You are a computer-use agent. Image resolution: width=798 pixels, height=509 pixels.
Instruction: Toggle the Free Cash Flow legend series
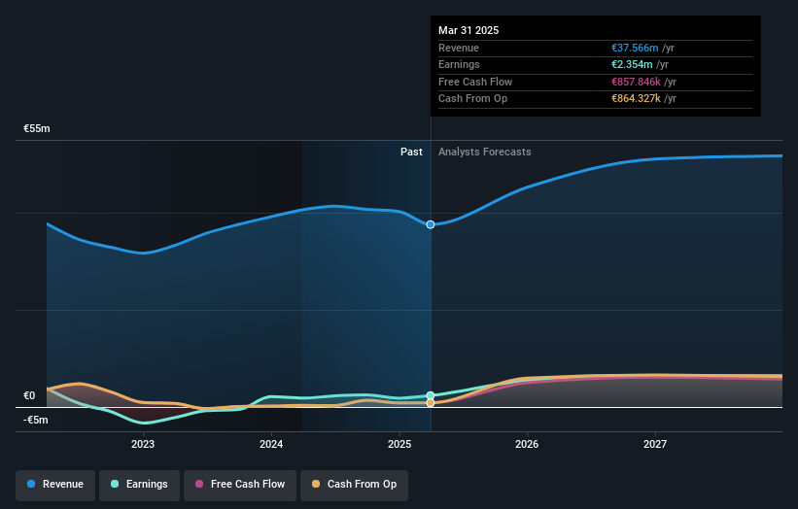pos(240,485)
